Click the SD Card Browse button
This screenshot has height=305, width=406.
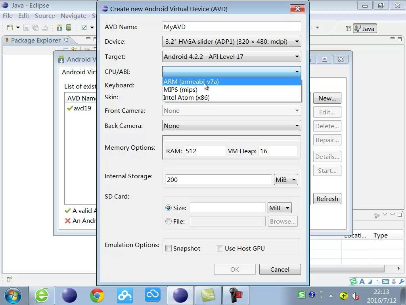click(283, 221)
